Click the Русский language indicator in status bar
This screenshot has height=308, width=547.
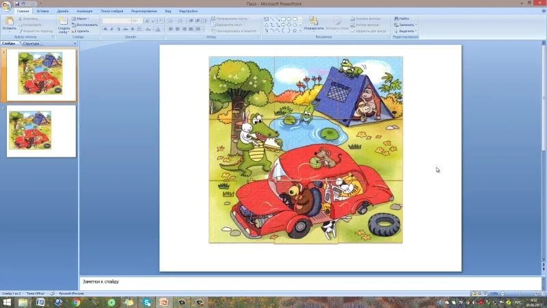[x=71, y=294]
